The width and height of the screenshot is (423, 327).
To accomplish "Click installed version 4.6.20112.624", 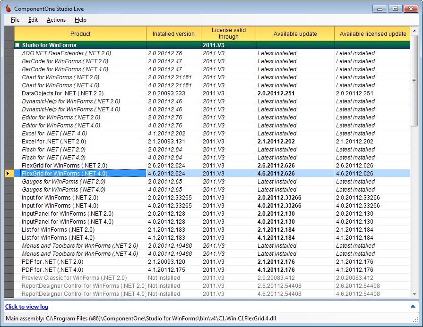I will tap(166, 174).
